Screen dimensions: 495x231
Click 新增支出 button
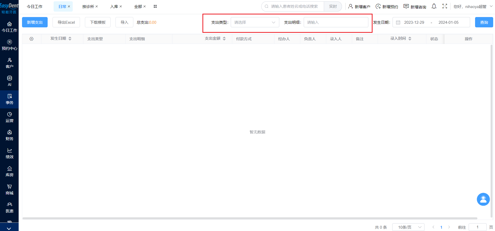35,22
